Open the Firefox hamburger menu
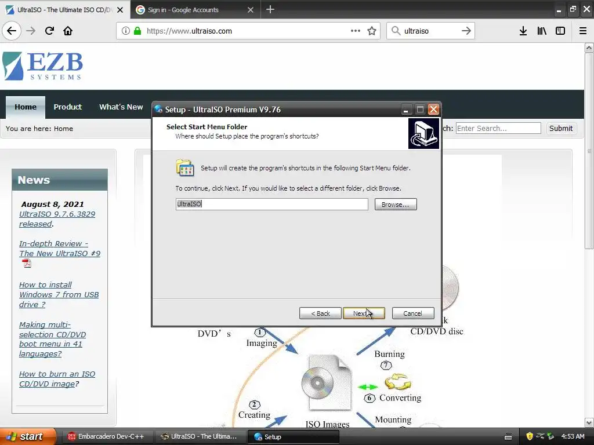 (583, 31)
